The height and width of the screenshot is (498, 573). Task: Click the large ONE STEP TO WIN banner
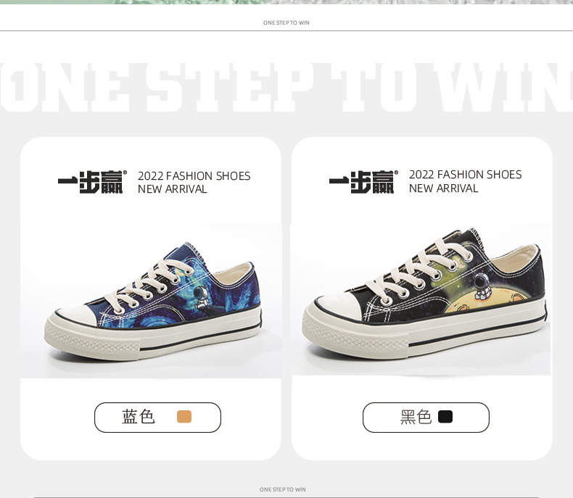tap(286, 88)
